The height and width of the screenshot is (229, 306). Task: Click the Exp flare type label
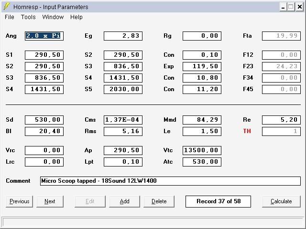click(x=169, y=66)
